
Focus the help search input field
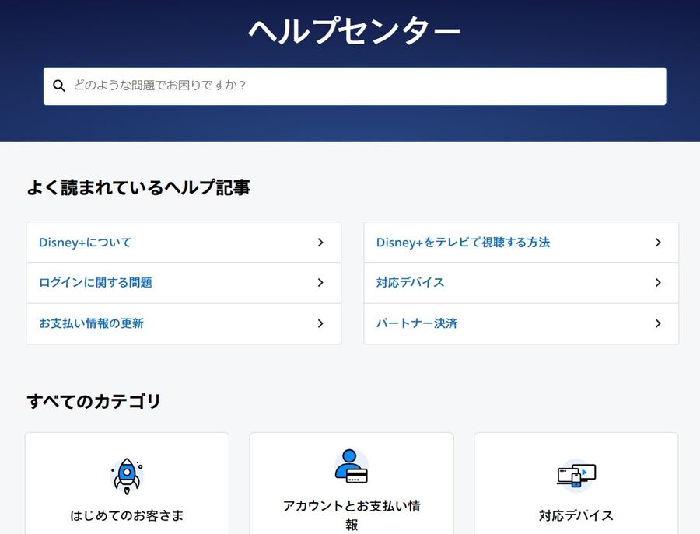(355, 86)
